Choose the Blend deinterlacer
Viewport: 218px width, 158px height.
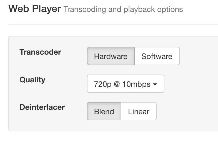(104, 111)
